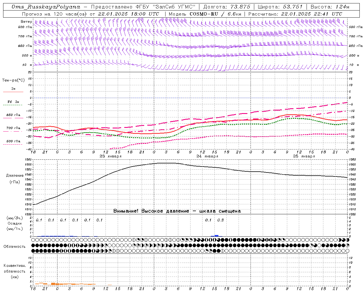This screenshot has height=291, width=364.
Task: Click the 'Давление' pressure panel label
Action: (x=15, y=176)
